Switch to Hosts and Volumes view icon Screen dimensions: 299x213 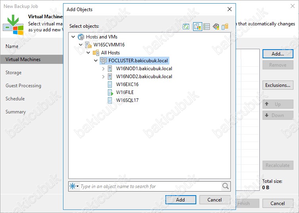click(207, 27)
